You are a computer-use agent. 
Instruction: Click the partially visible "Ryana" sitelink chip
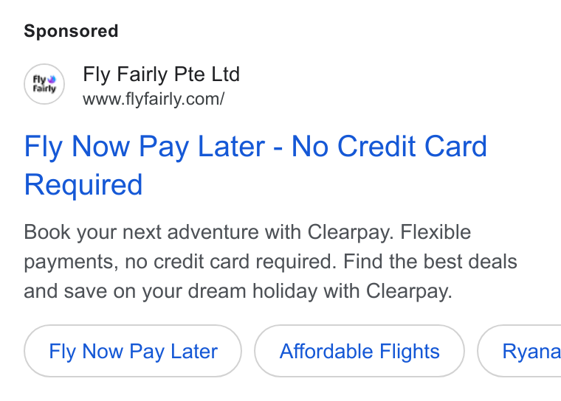pos(520,351)
